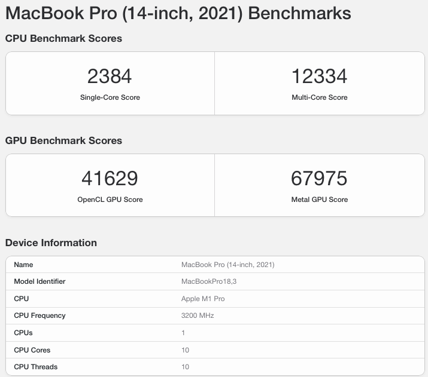Click the CPU Benchmark Scores heading
The width and height of the screenshot is (428, 377).
pyautogui.click(x=63, y=38)
